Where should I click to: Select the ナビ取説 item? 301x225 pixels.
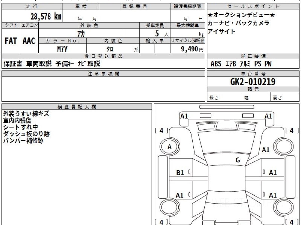[x=89, y=64]
